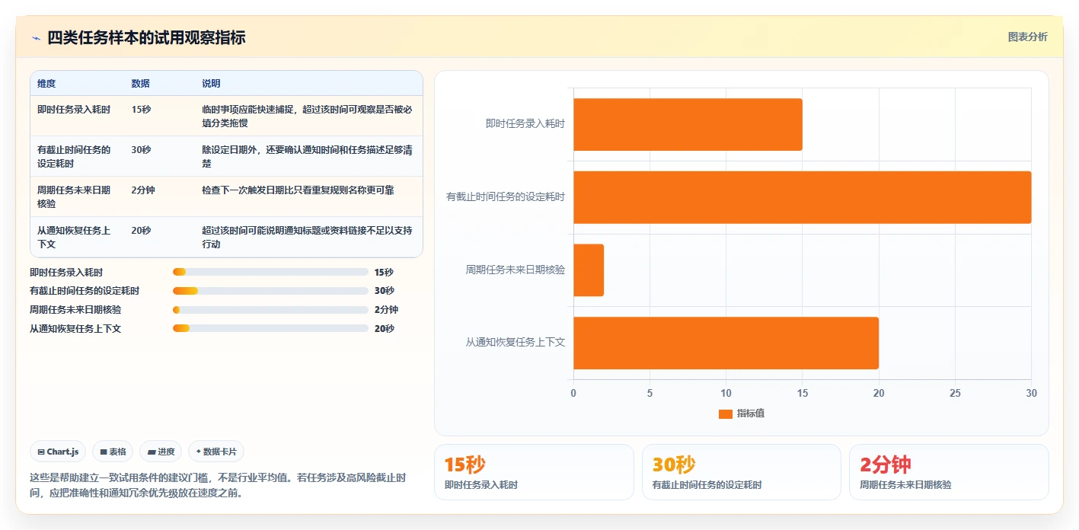The image size is (1079, 530).
Task: Click the 周期任务未来日期核验 progress bar
Action: click(x=270, y=310)
